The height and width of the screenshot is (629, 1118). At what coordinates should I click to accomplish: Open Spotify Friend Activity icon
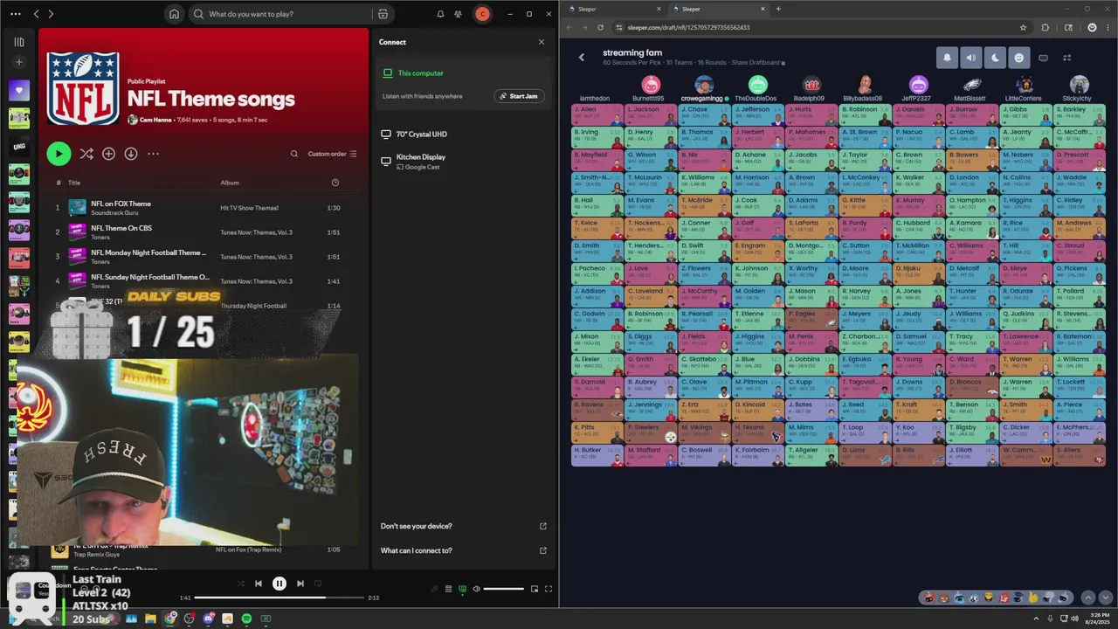(x=458, y=14)
